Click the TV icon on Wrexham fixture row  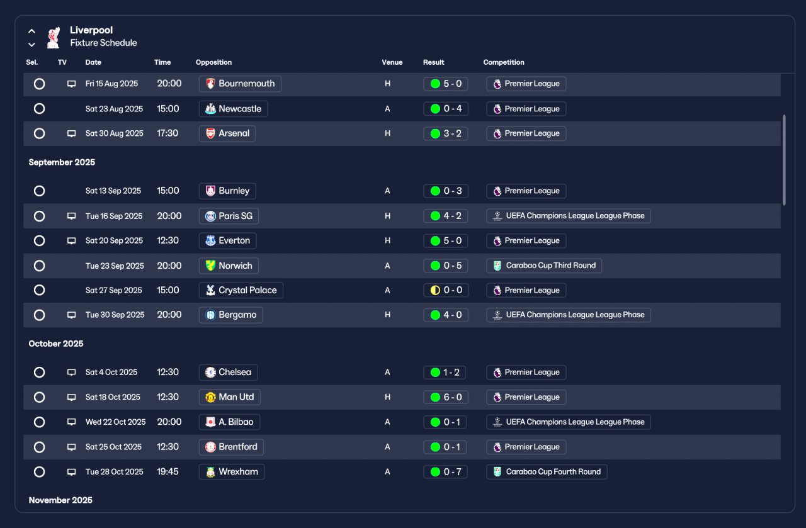pos(72,472)
